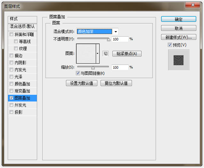Enable the 等高线 checkbox
Image resolution: width=204 pixels, height=168 pixels.
coord(16,41)
